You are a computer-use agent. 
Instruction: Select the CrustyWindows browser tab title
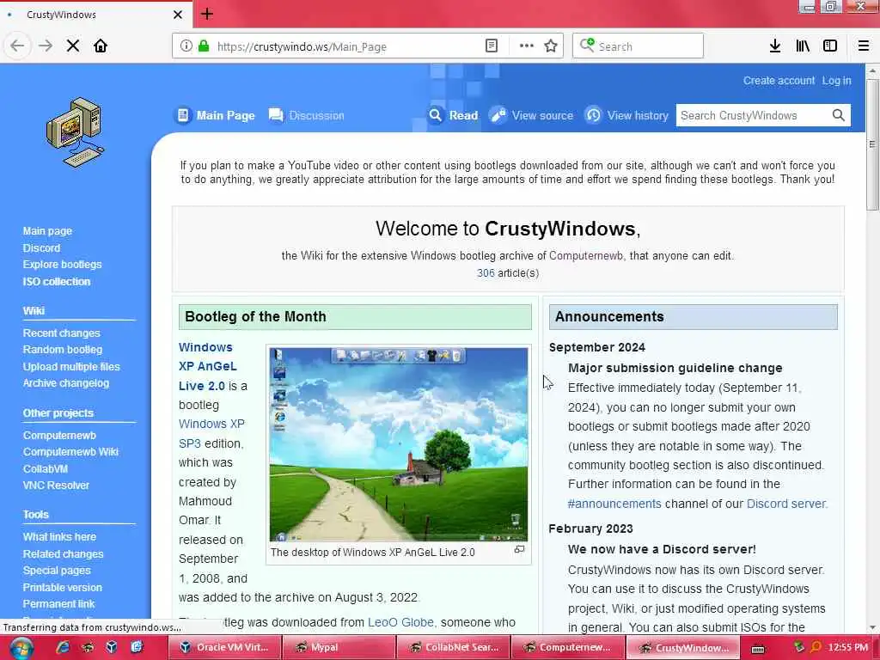pyautogui.click(x=61, y=15)
